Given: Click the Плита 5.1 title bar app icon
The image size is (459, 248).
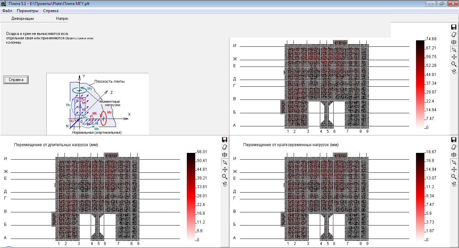Looking at the screenshot, I should pyautogui.click(x=4, y=4).
